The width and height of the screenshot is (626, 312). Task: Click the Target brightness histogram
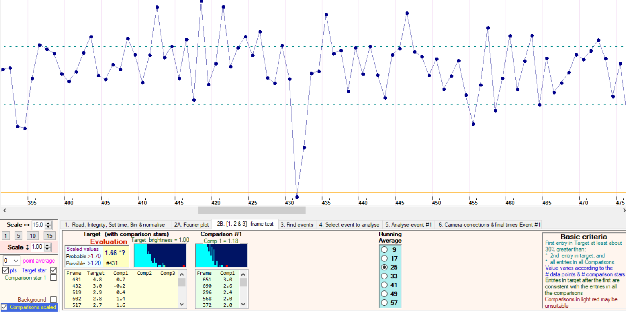tap(160, 255)
